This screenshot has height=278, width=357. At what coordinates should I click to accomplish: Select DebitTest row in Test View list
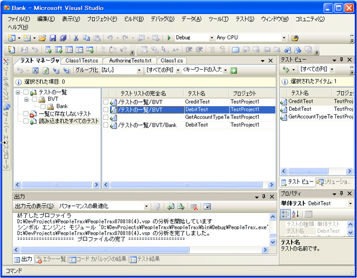[317, 109]
